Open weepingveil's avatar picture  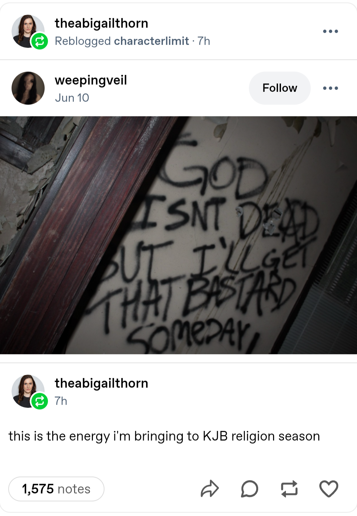28,88
